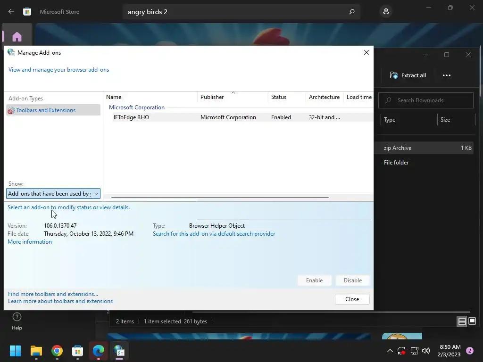The width and height of the screenshot is (483, 362).
Task: Open the Show add-ons dropdown
Action: point(53,194)
